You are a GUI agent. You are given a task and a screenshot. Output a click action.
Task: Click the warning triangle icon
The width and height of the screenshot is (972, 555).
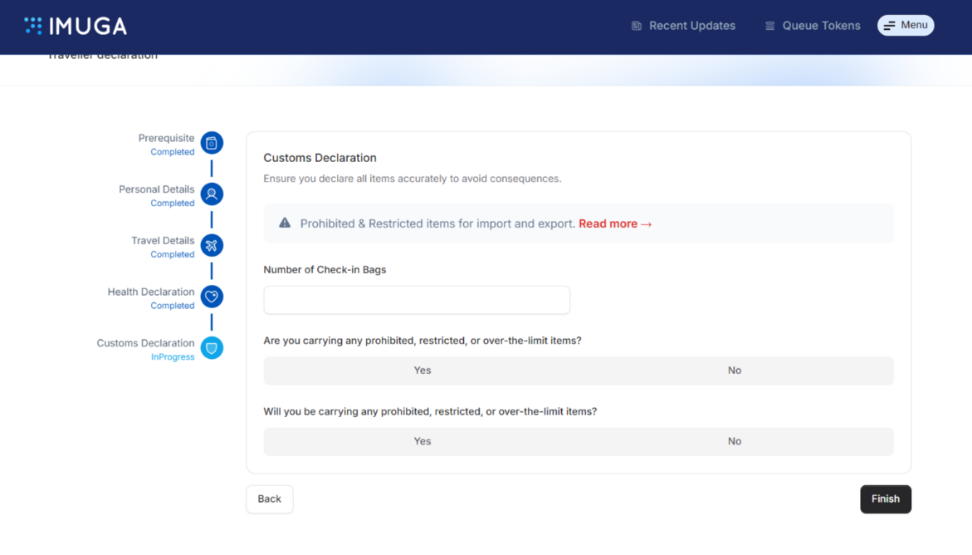[285, 223]
